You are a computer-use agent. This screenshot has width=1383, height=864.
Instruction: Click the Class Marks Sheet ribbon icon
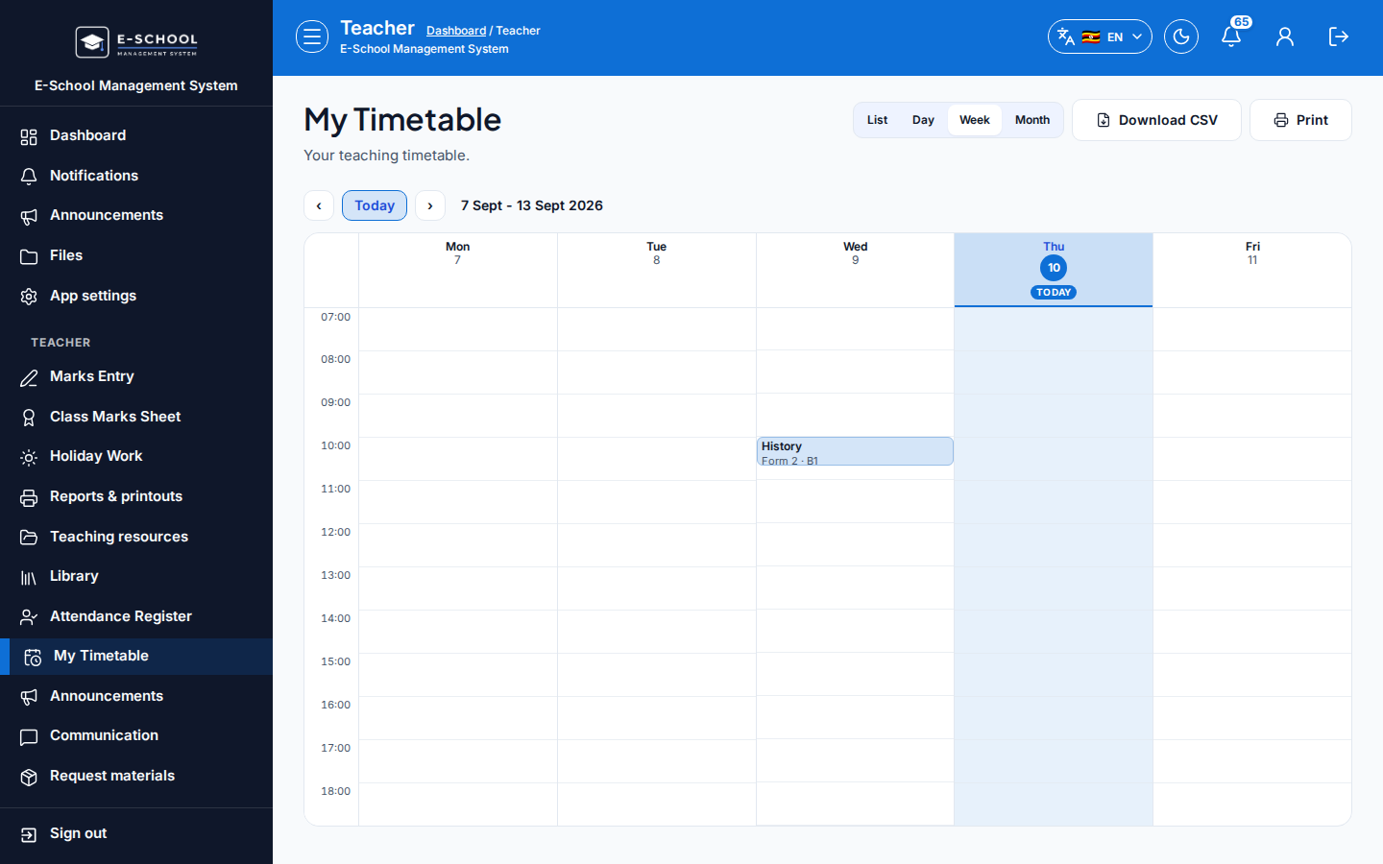tap(29, 418)
